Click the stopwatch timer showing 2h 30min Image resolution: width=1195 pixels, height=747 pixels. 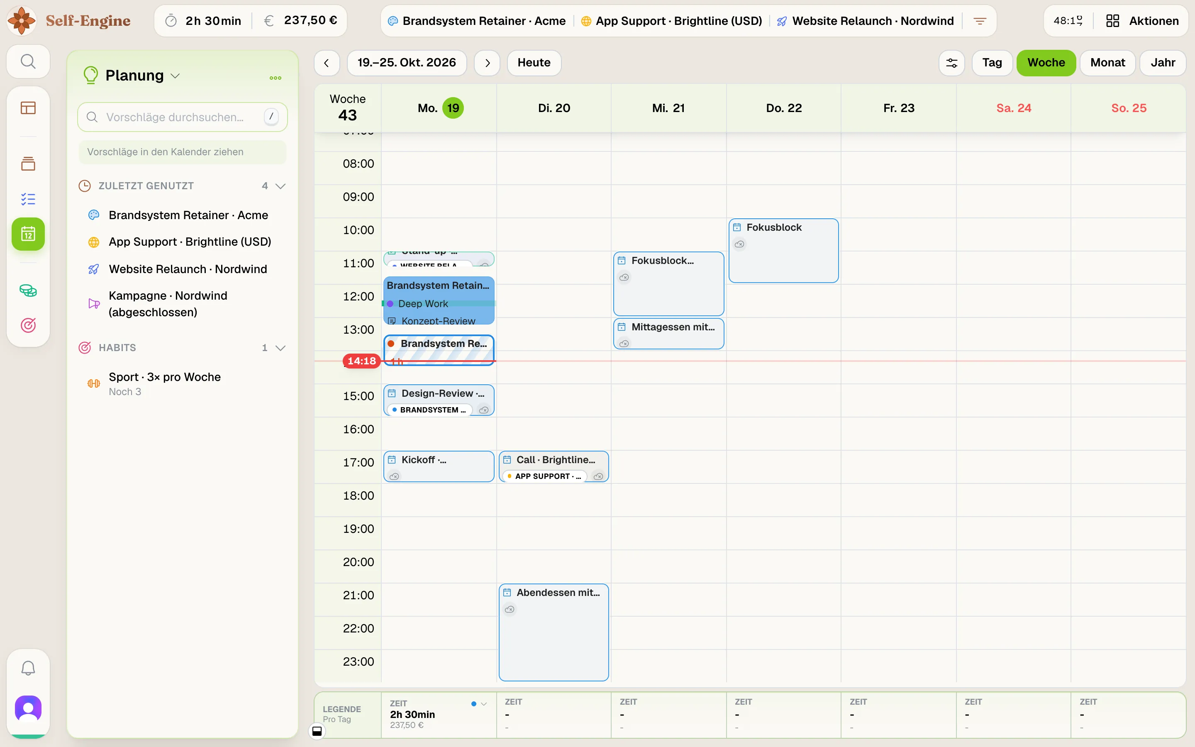(203, 21)
